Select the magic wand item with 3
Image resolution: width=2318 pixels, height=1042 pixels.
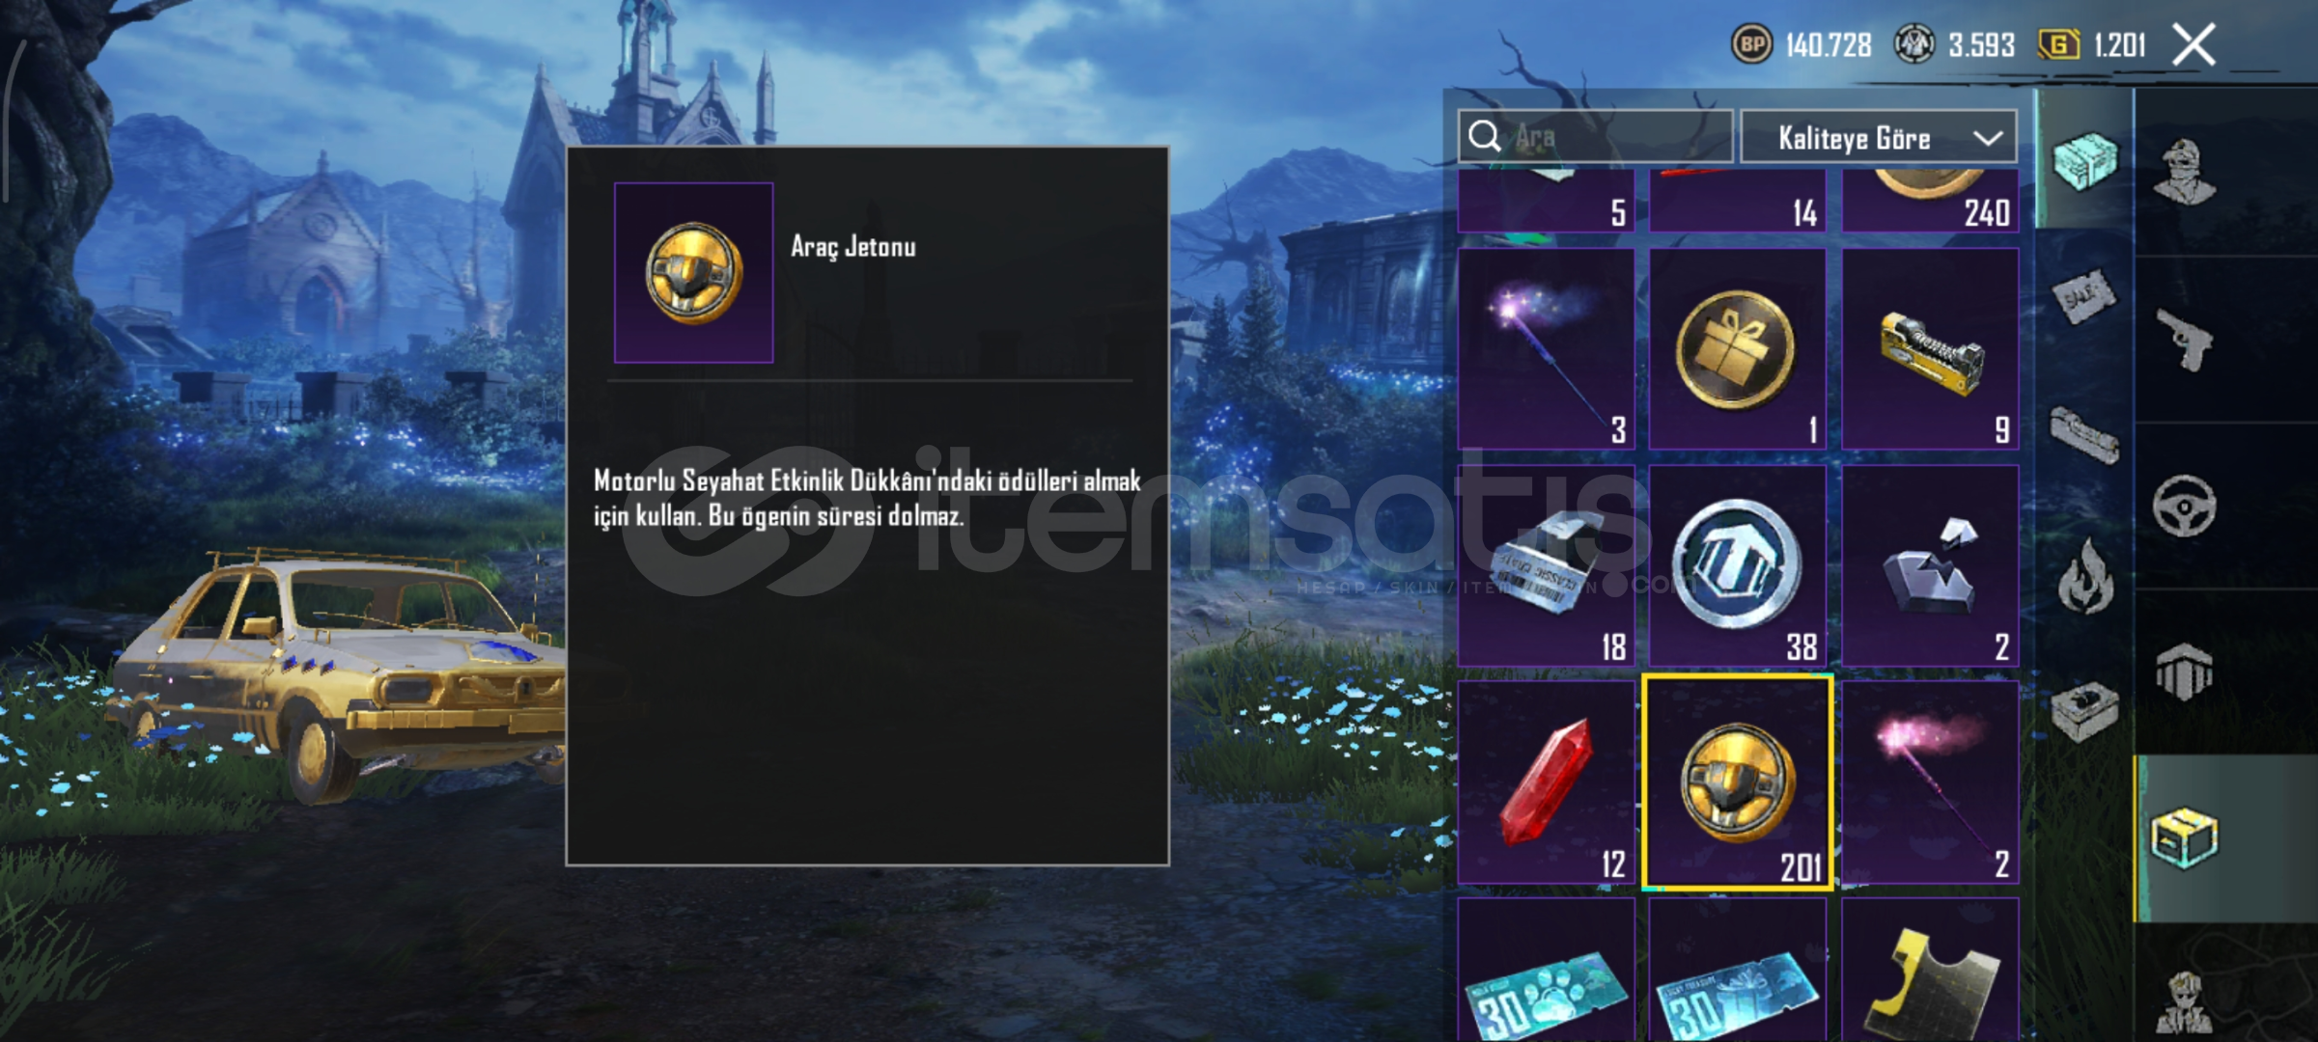pos(1546,349)
